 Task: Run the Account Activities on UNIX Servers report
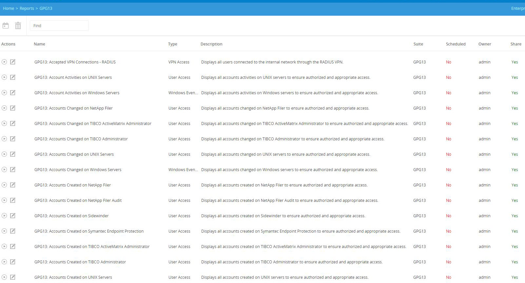(x=4, y=77)
